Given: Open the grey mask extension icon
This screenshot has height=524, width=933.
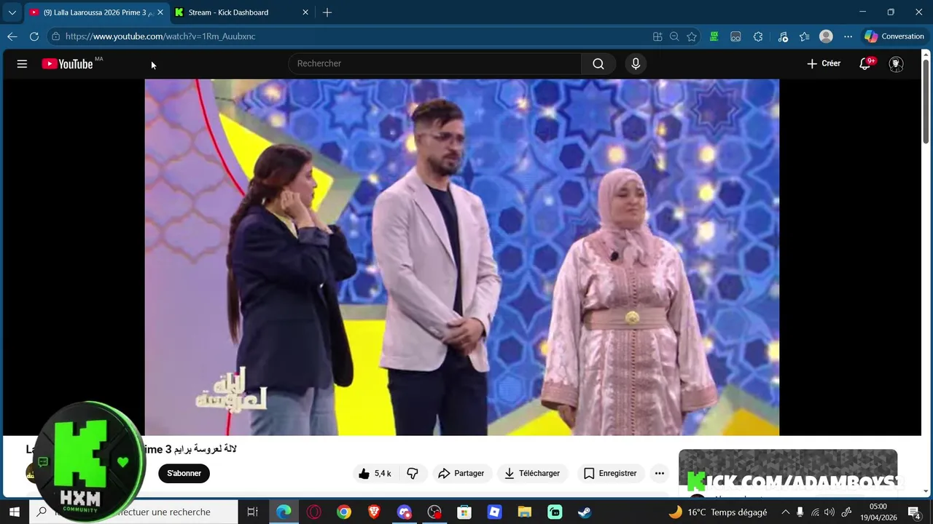Looking at the screenshot, I should (x=735, y=36).
